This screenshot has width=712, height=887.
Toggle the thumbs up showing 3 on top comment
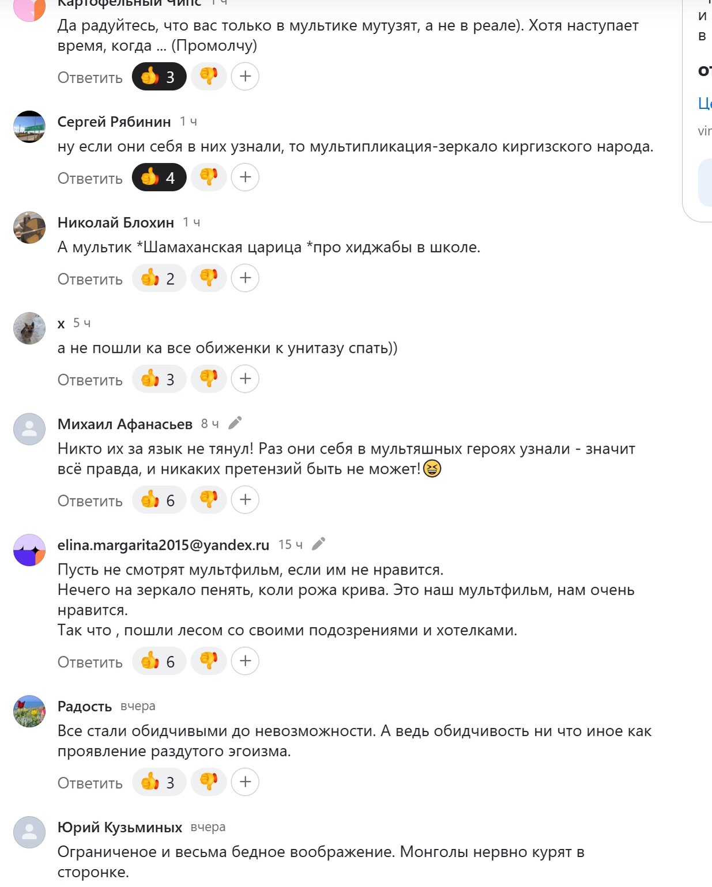pyautogui.click(x=159, y=77)
